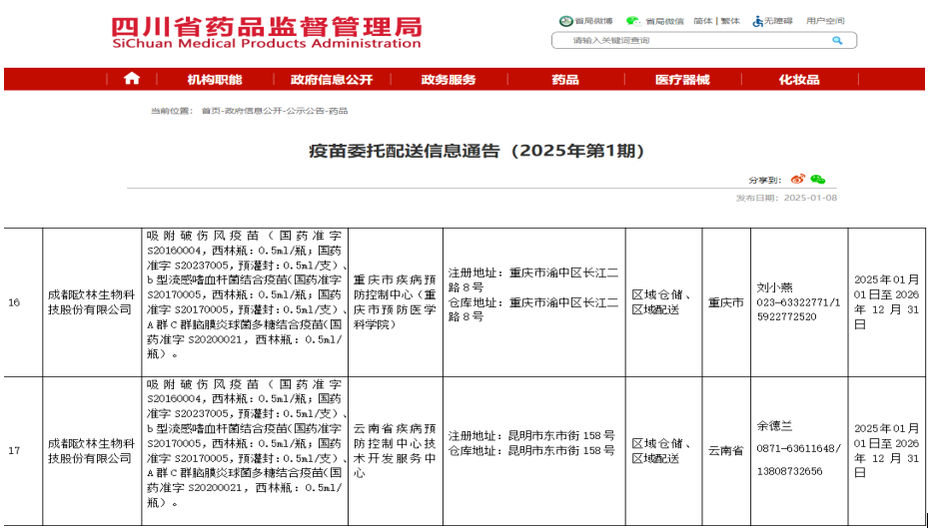Click the 无障碍 accessibility wheelchair icon
The height and width of the screenshot is (528, 928).
point(758,21)
